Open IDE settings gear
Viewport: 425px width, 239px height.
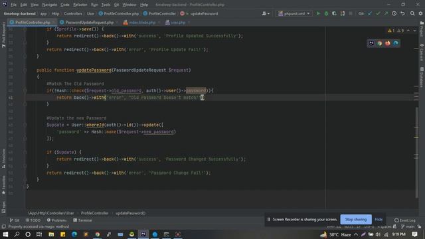(420, 13)
